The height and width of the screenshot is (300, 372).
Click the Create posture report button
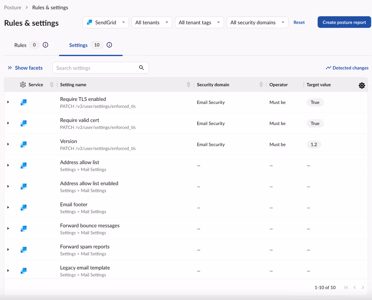(x=344, y=22)
